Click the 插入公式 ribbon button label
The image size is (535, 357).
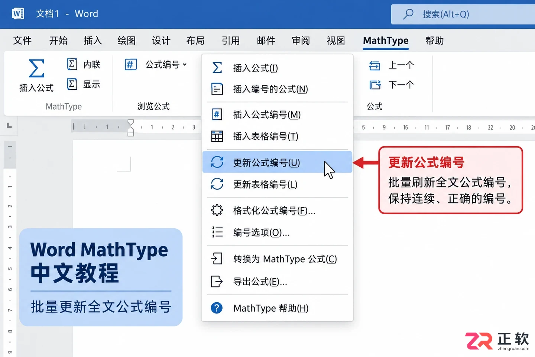36,88
